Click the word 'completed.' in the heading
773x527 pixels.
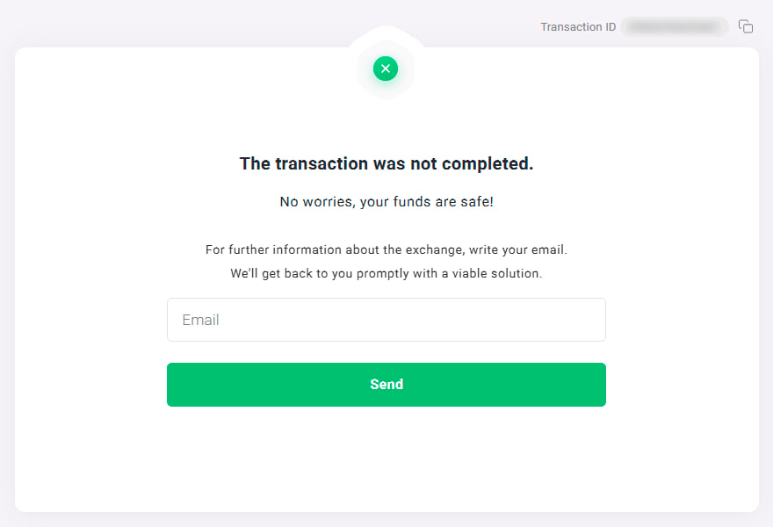pyautogui.click(x=487, y=163)
